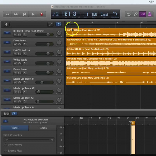Mute the White Walls track
The height and width of the screenshot is (156, 156).
(x=15, y=63)
